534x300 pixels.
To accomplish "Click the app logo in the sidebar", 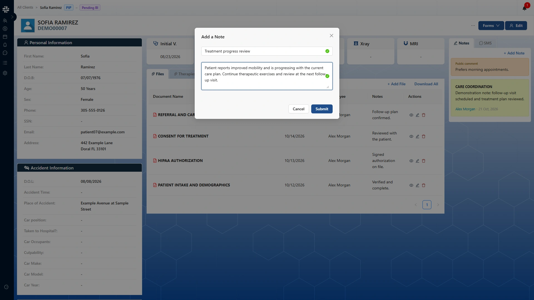I will click(6, 9).
